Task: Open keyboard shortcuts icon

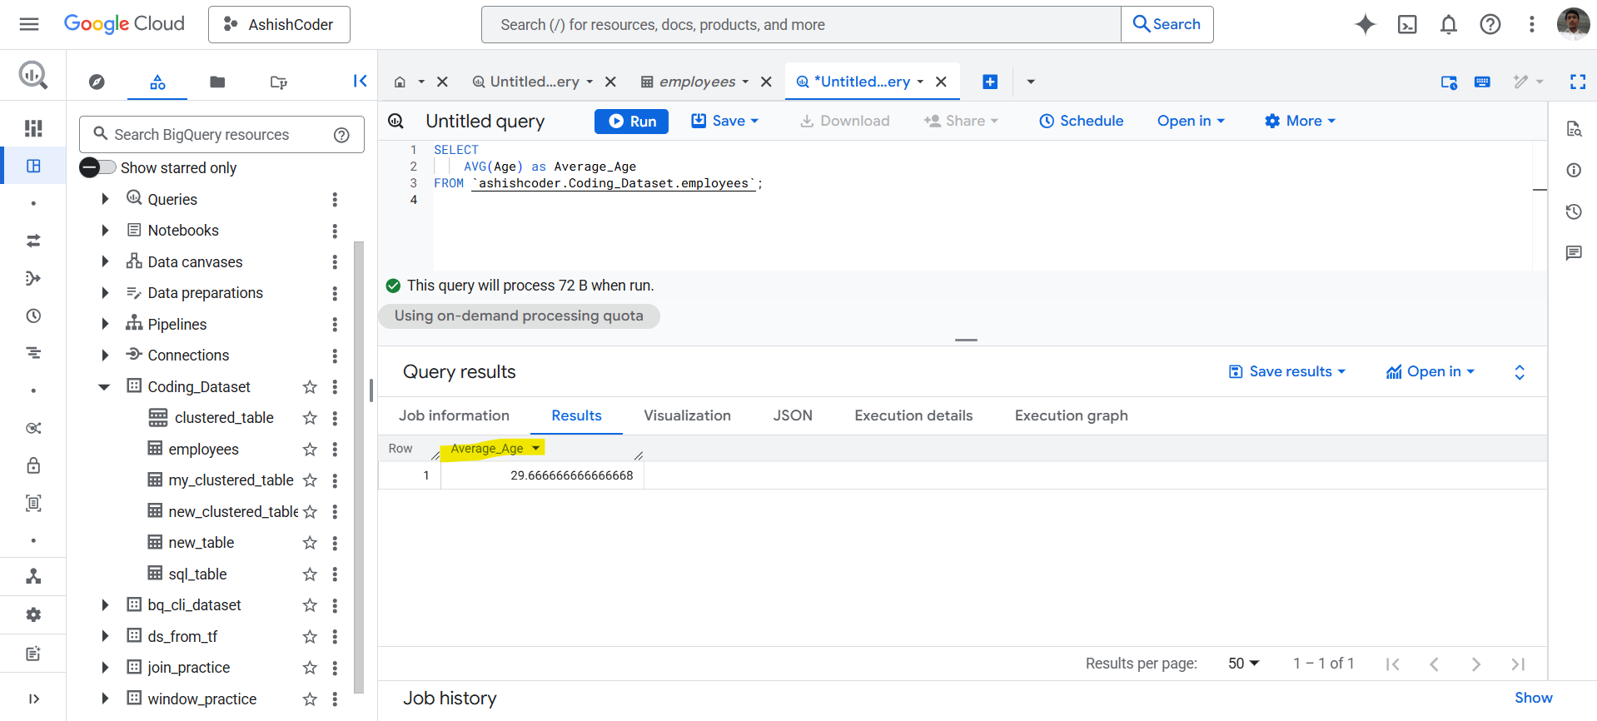Action: [1482, 82]
